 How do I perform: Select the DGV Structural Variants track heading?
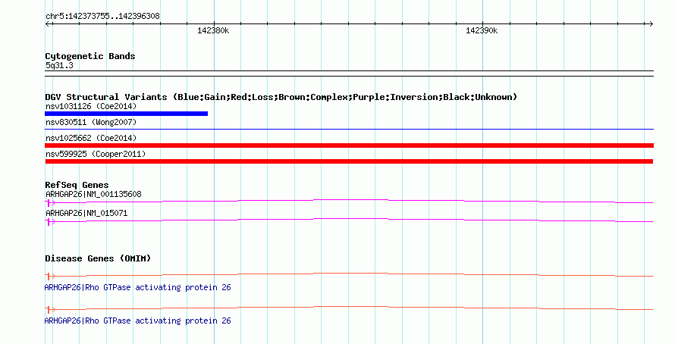281,97
